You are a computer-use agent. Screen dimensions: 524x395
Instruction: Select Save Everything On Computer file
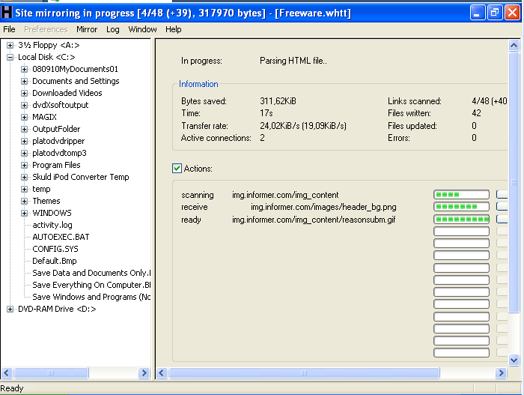(91, 285)
